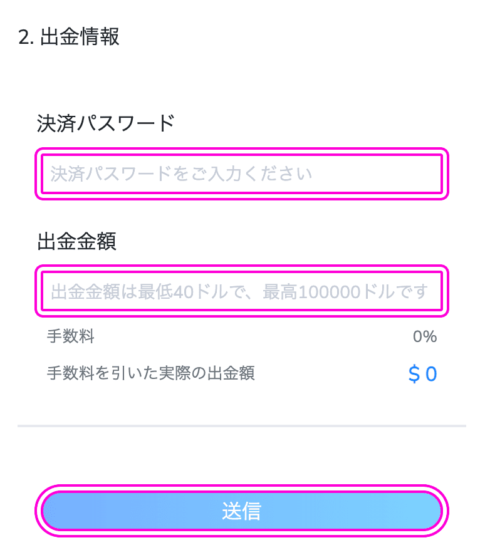
Task: Select the 2. 出金情報 section heading
Action: pos(69,36)
